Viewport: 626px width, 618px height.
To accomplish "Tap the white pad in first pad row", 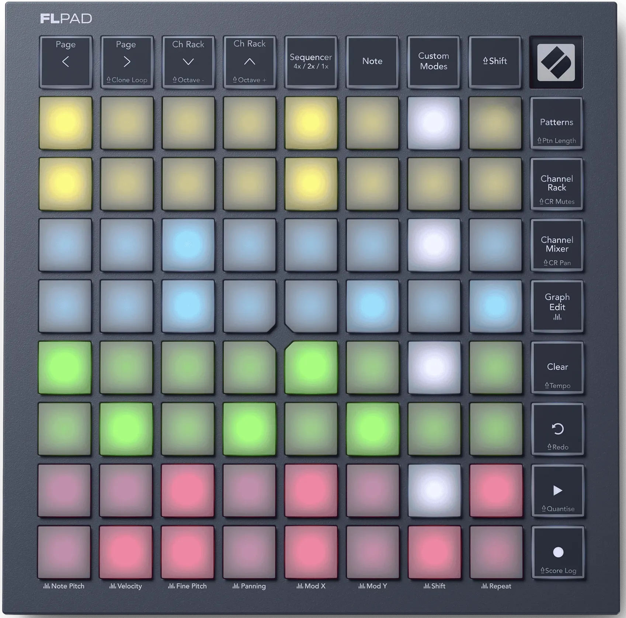I will [x=434, y=123].
